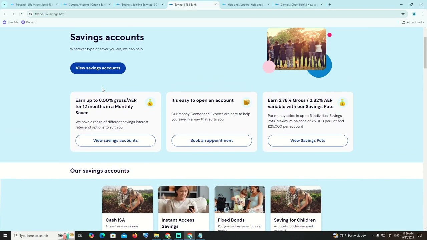Launch Microsoft Edge from the taskbar
427x240 pixels.
[x=102, y=236]
